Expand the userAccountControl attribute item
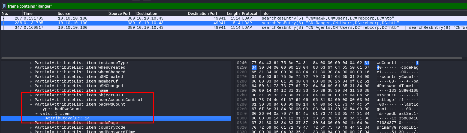 click(31, 100)
